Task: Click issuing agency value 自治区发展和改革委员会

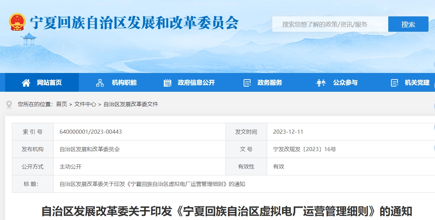Action: pyautogui.click(x=89, y=149)
